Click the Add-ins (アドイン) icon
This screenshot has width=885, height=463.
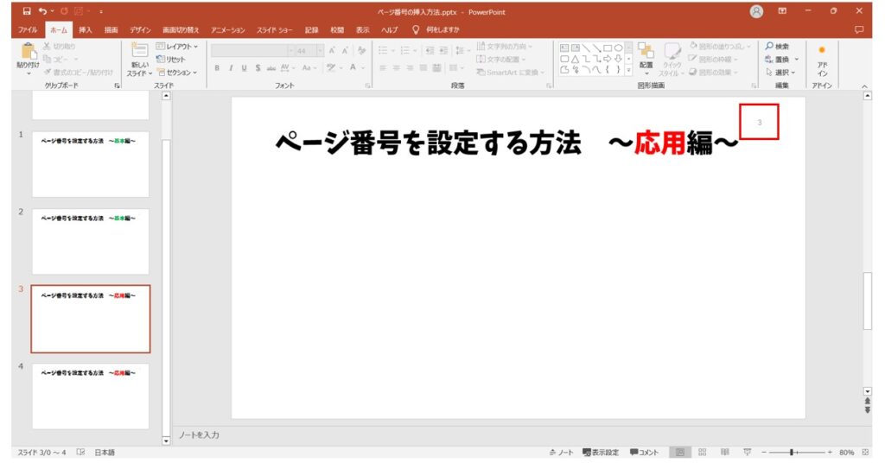(822, 50)
